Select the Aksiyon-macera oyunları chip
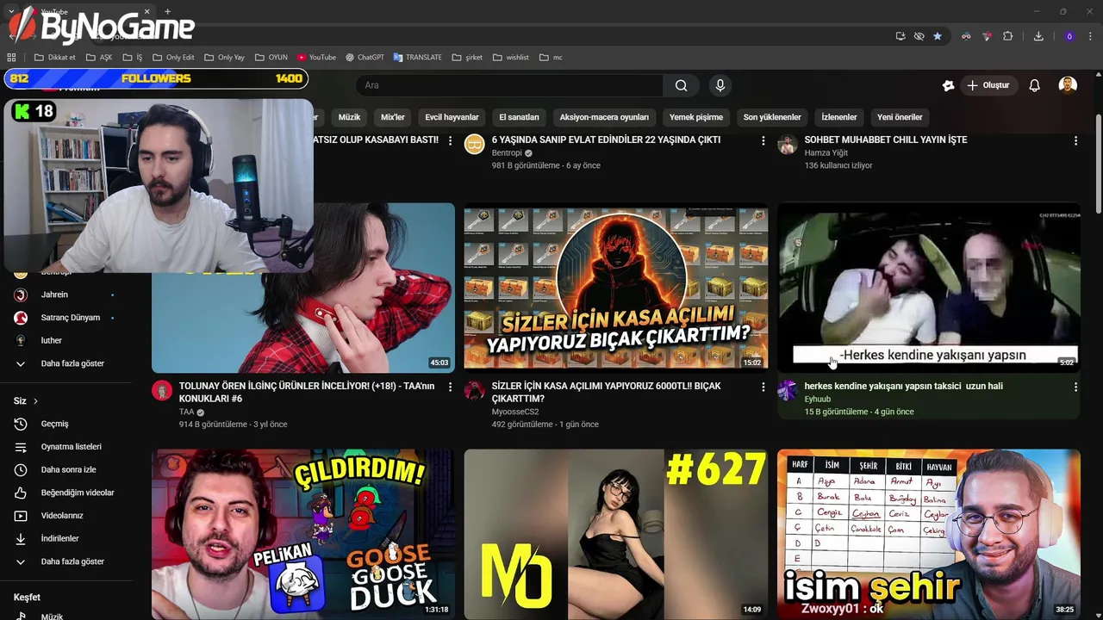Screen dimensions: 1103x620 point(604,117)
